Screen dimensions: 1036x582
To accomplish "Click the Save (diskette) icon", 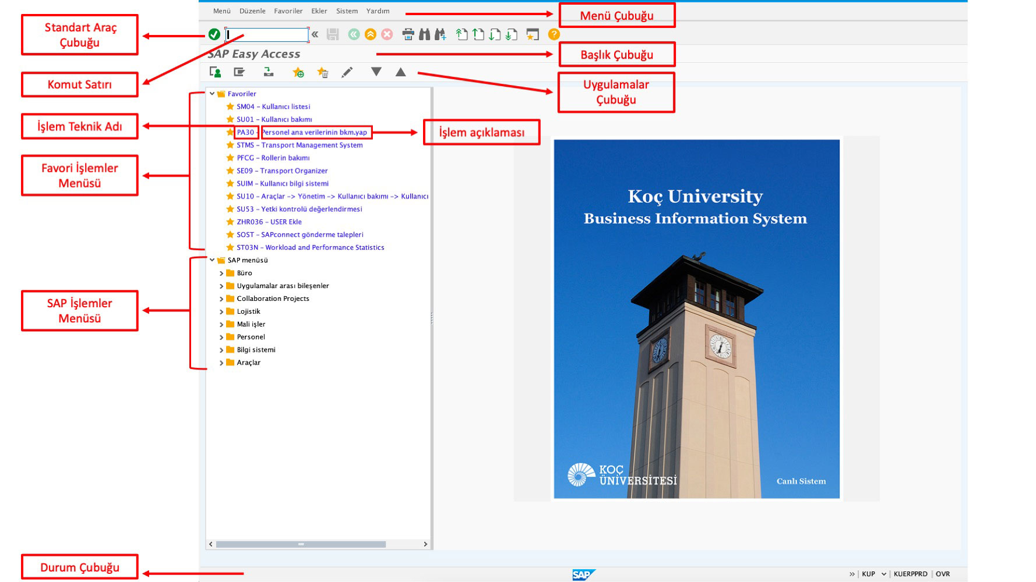I will click(x=333, y=34).
